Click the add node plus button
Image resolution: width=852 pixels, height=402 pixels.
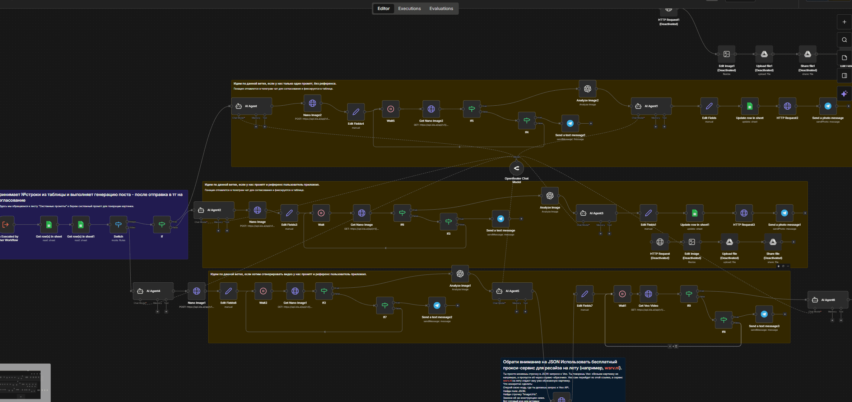(844, 22)
